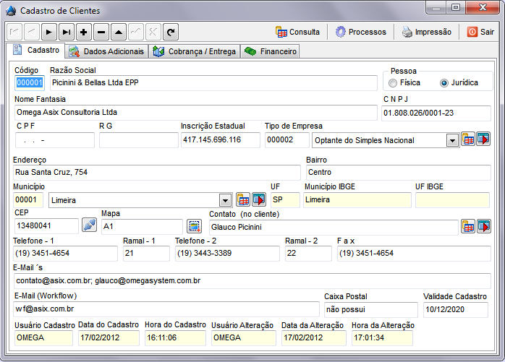
Task: Go to the next record arrow
Action: pyautogui.click(x=49, y=32)
